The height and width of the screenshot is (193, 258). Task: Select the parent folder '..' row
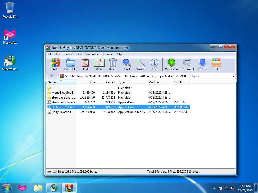(118, 88)
